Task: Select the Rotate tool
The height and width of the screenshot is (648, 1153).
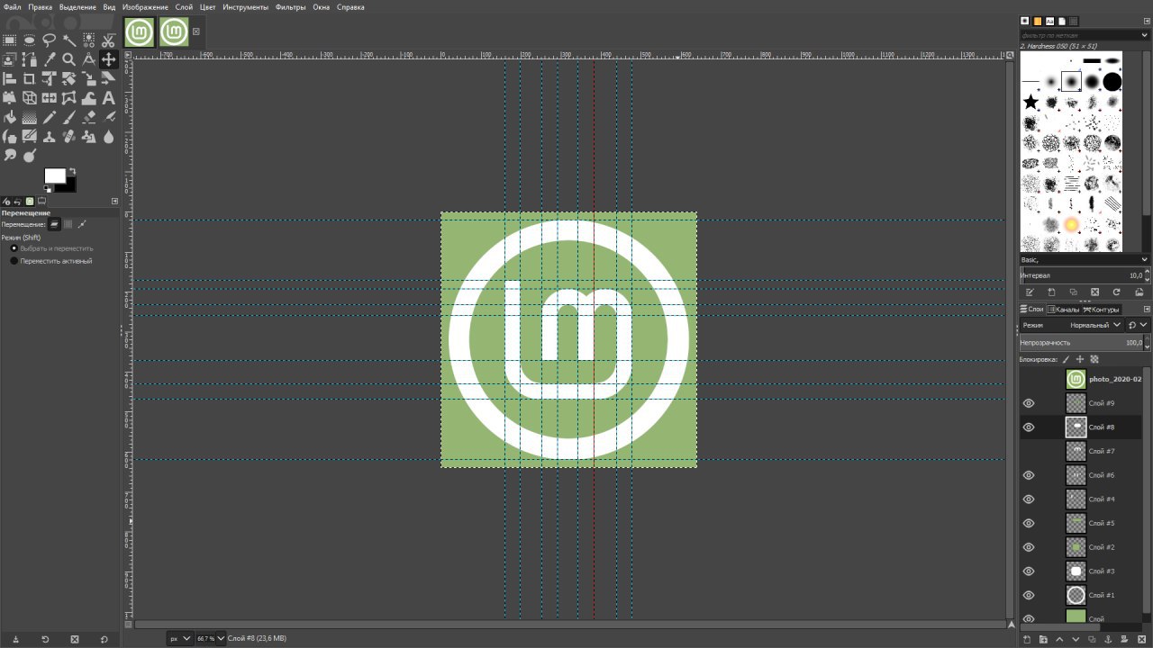Action: click(69, 79)
